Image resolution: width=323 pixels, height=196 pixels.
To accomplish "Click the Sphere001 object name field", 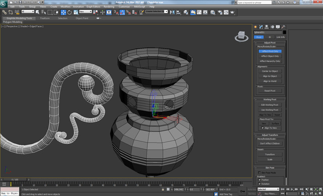I will (x=268, y=32).
